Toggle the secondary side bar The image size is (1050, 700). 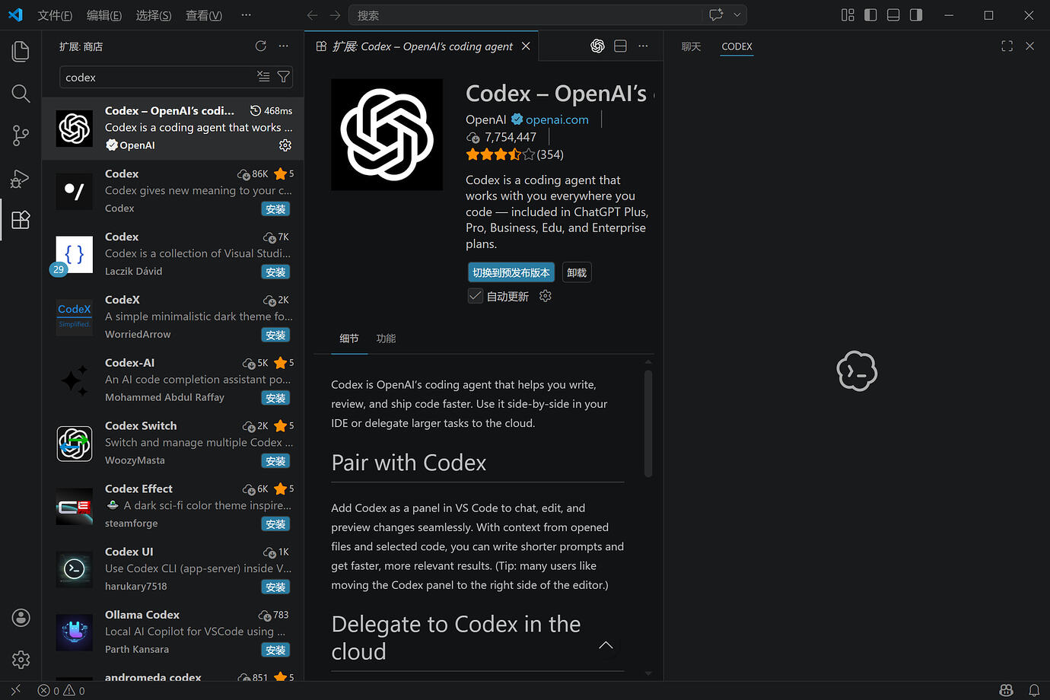point(916,15)
